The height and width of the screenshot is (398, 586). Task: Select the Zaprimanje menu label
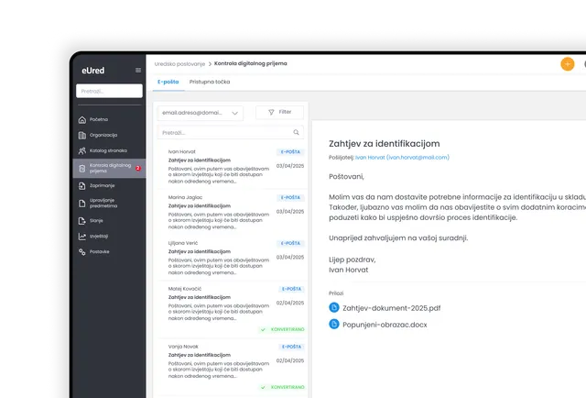pyautogui.click(x=102, y=186)
